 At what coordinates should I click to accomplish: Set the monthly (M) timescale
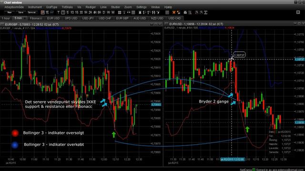click(x=113, y=12)
